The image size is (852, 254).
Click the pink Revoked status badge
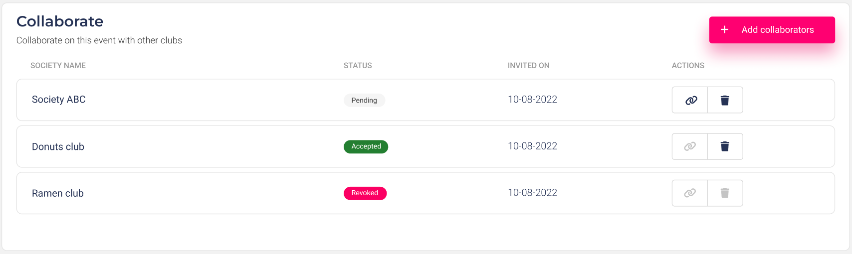click(365, 193)
